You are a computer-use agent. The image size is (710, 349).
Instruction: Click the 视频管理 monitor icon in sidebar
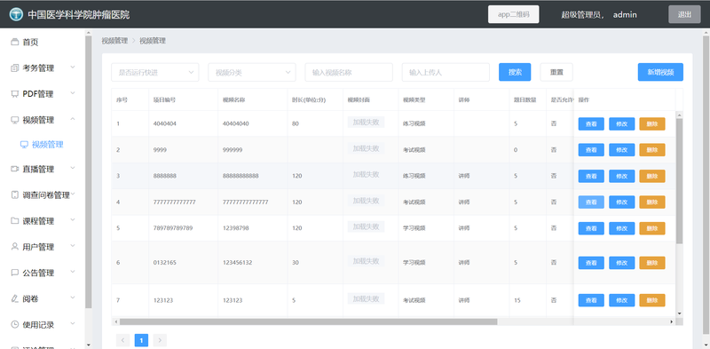click(x=14, y=120)
